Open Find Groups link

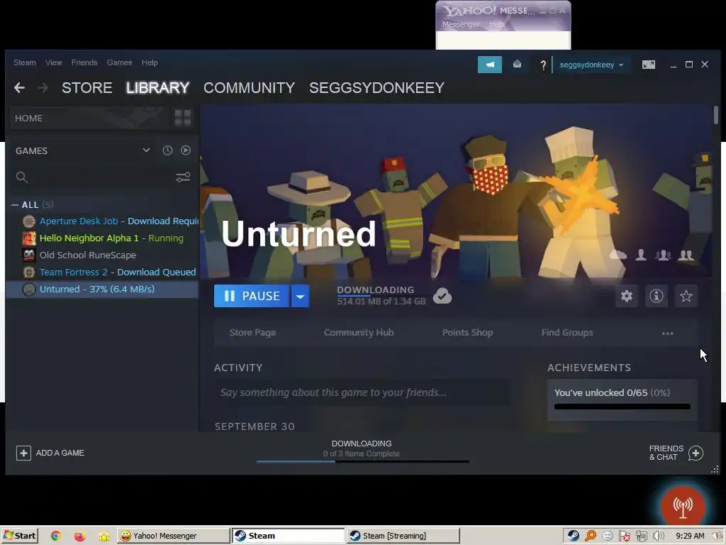click(x=567, y=332)
